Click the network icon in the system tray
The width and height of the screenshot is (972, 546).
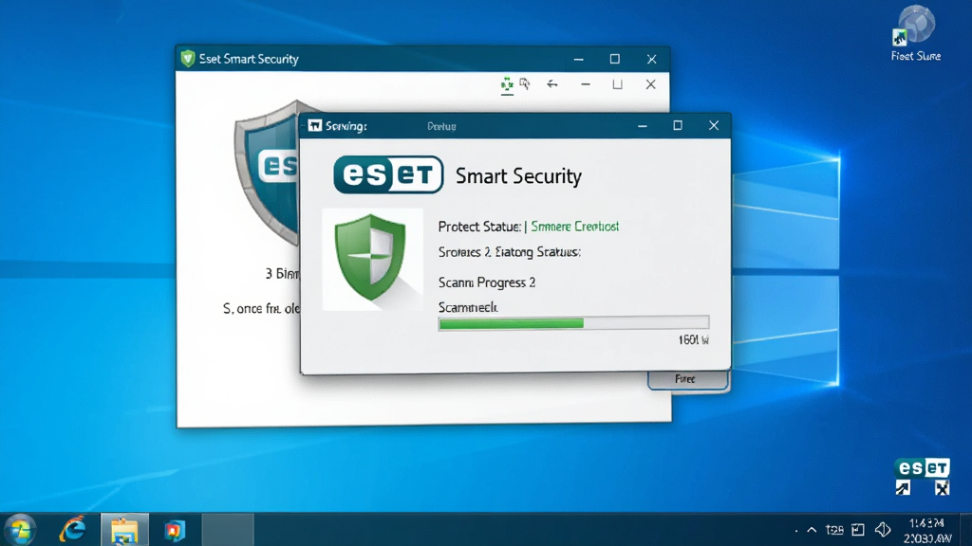858,530
